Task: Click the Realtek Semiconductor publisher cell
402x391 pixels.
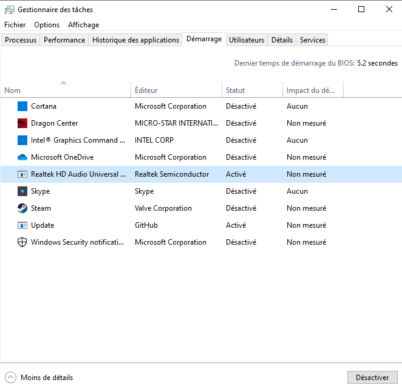Action: (x=172, y=174)
